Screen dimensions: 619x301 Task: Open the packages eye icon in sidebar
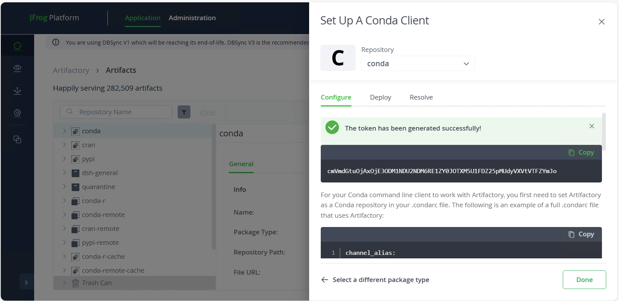pos(17,68)
